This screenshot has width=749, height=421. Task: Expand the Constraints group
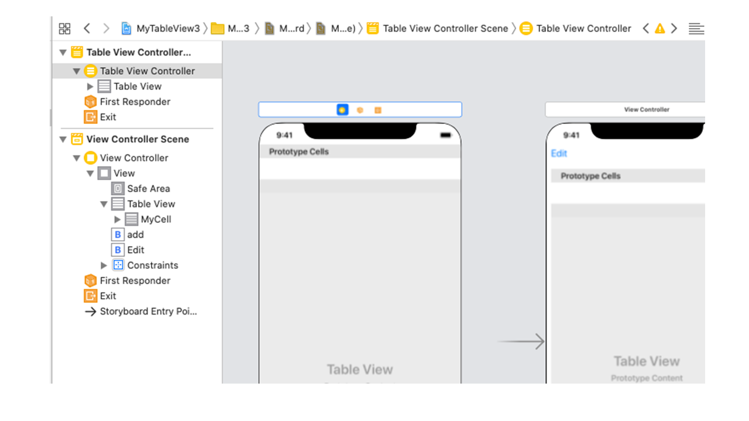point(104,265)
